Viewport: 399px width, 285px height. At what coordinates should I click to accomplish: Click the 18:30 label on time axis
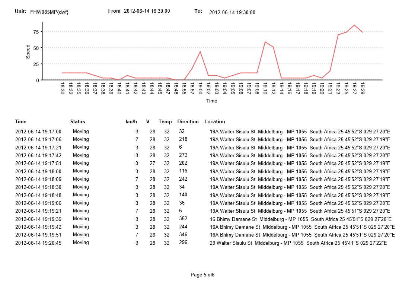tap(63, 88)
